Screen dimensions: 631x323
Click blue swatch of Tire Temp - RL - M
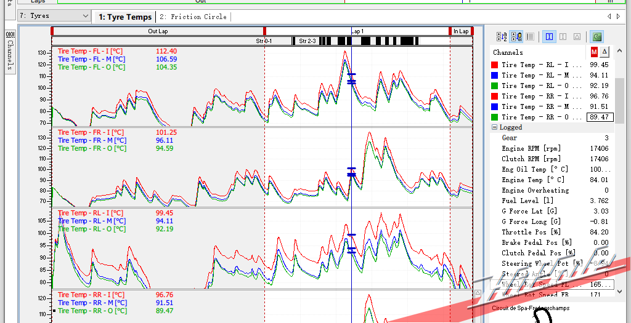[495, 75]
